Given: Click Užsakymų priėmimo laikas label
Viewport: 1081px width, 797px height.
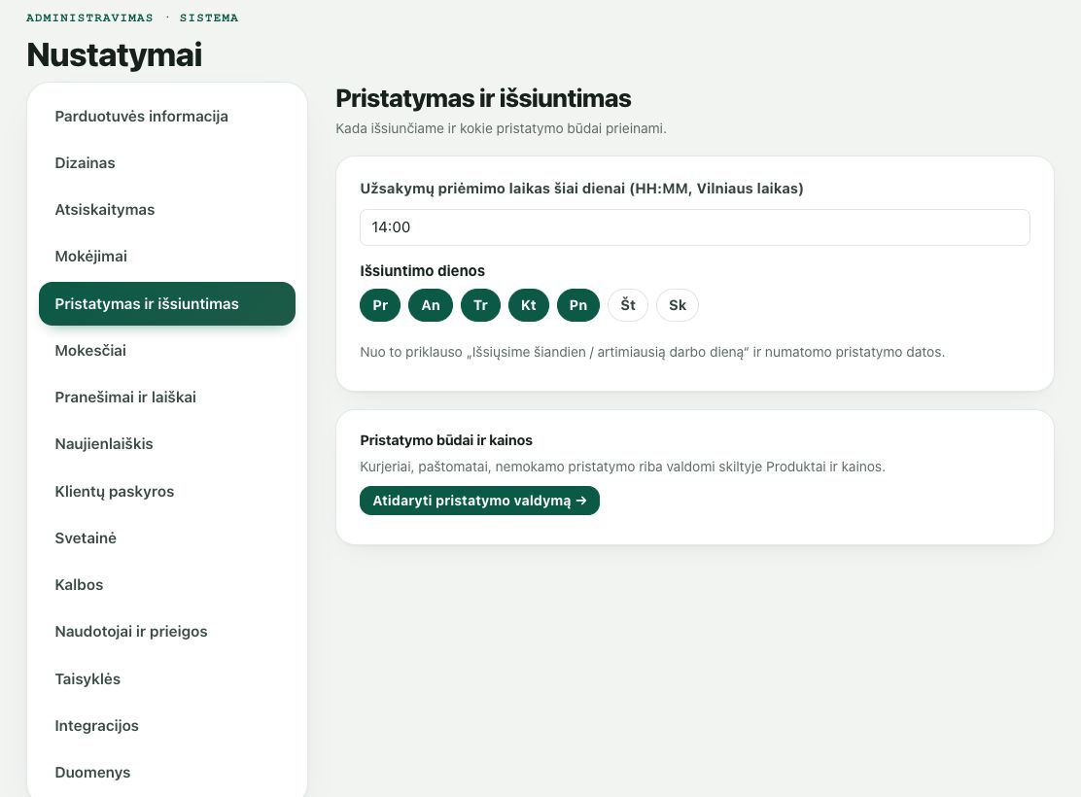Looking at the screenshot, I should click(582, 189).
